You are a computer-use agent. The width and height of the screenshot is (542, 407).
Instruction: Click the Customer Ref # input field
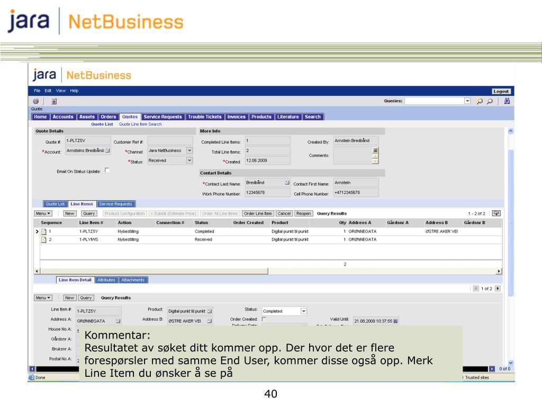(170, 140)
